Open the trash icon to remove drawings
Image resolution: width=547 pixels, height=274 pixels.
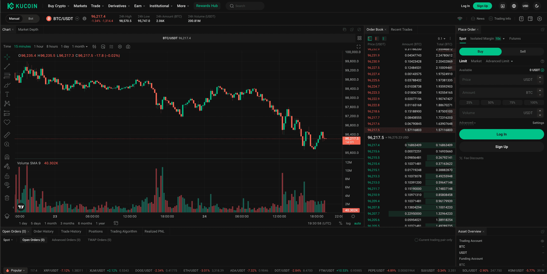7,198
